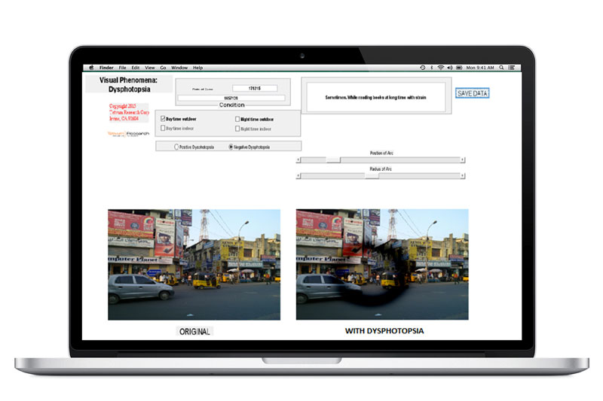Click right arrow of Position of Arc slider
The height and width of the screenshot is (401, 603).
point(462,160)
